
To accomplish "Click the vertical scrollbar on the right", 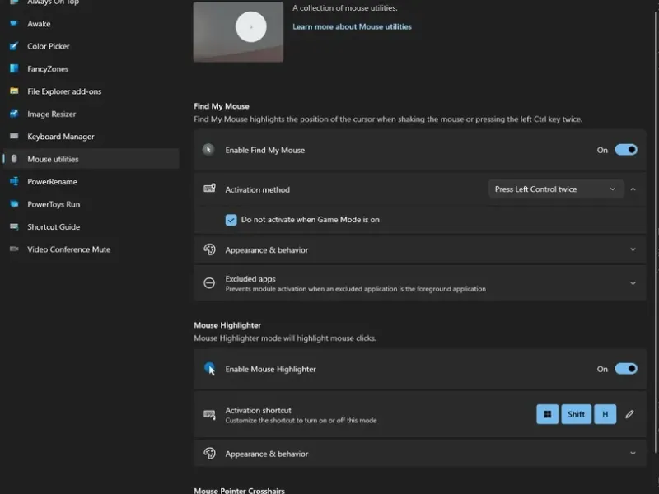I will (x=656, y=231).
